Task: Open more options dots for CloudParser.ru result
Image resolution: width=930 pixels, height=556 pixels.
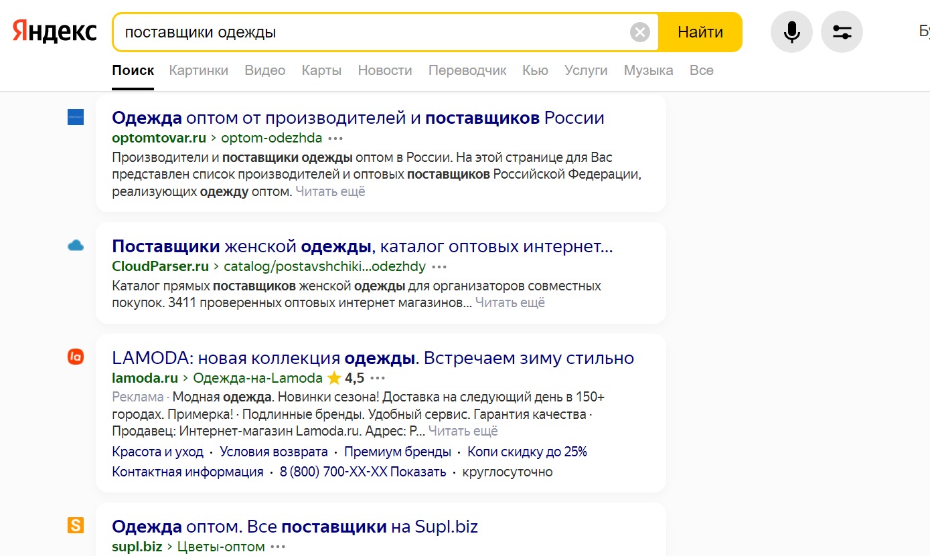Action: 439,266
